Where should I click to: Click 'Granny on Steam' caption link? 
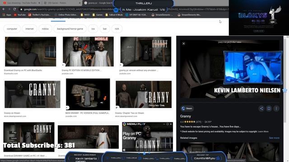(x=12, y=113)
